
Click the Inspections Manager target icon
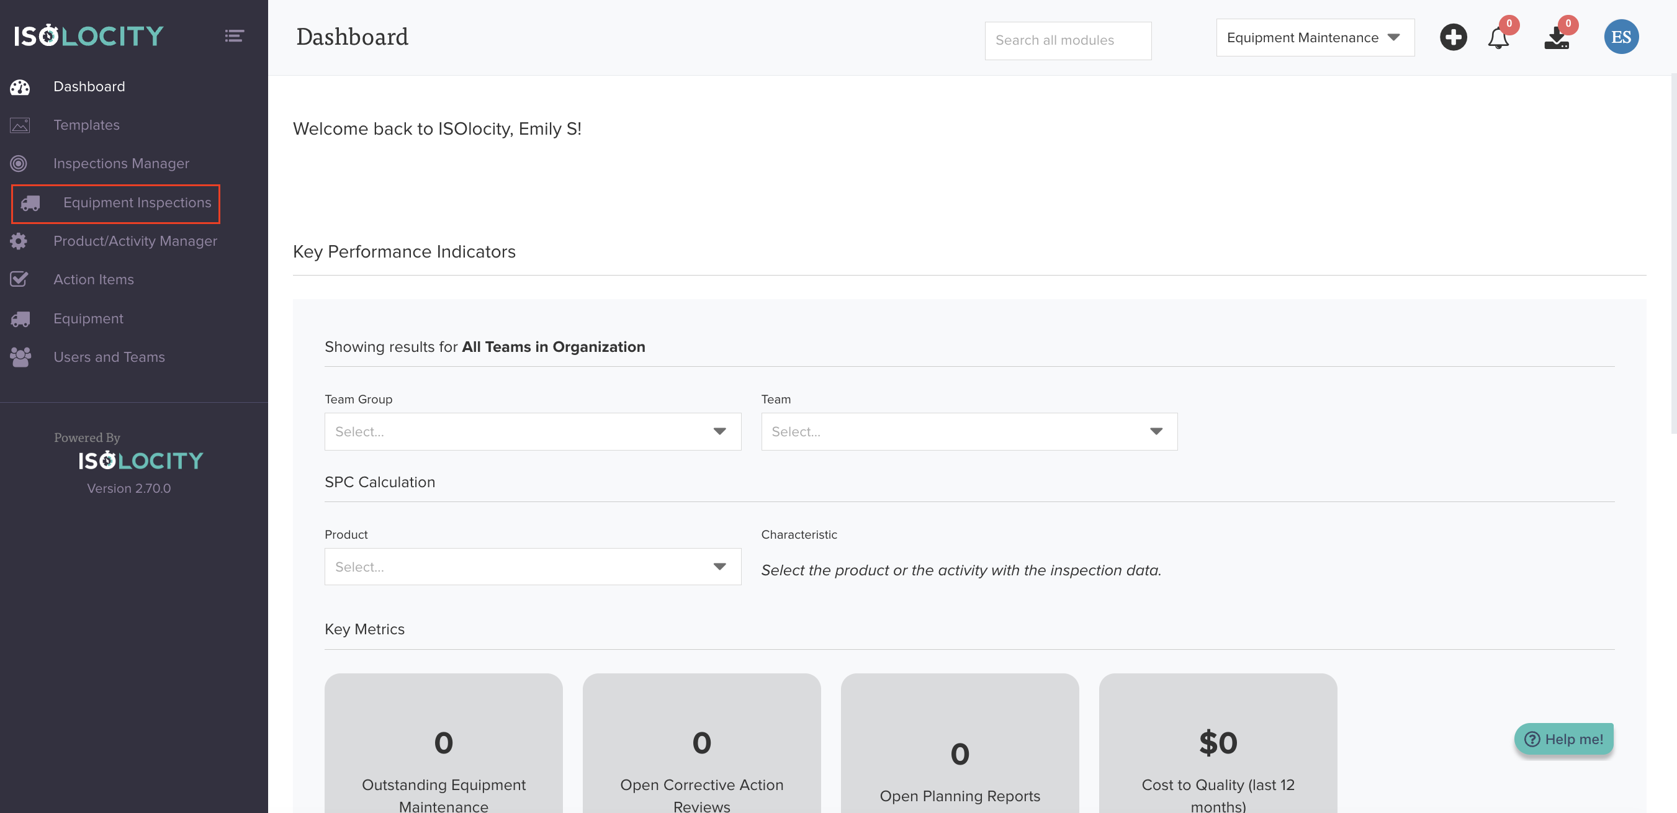pos(19,163)
